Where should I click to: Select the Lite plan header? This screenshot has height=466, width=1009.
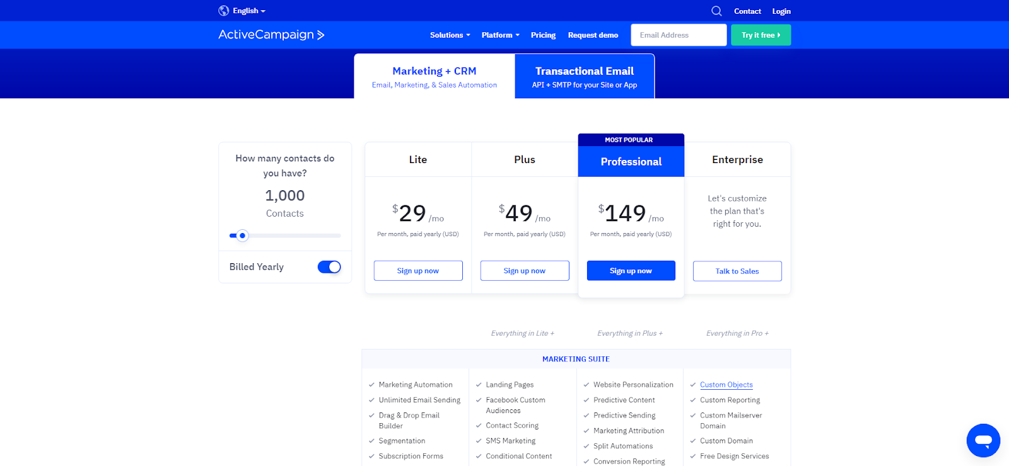pos(418,160)
